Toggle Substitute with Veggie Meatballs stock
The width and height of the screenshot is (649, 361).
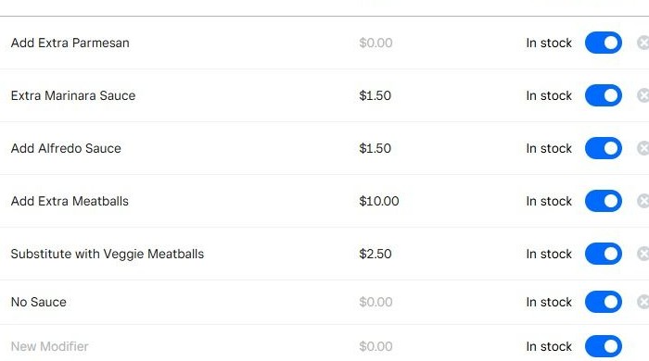603,254
